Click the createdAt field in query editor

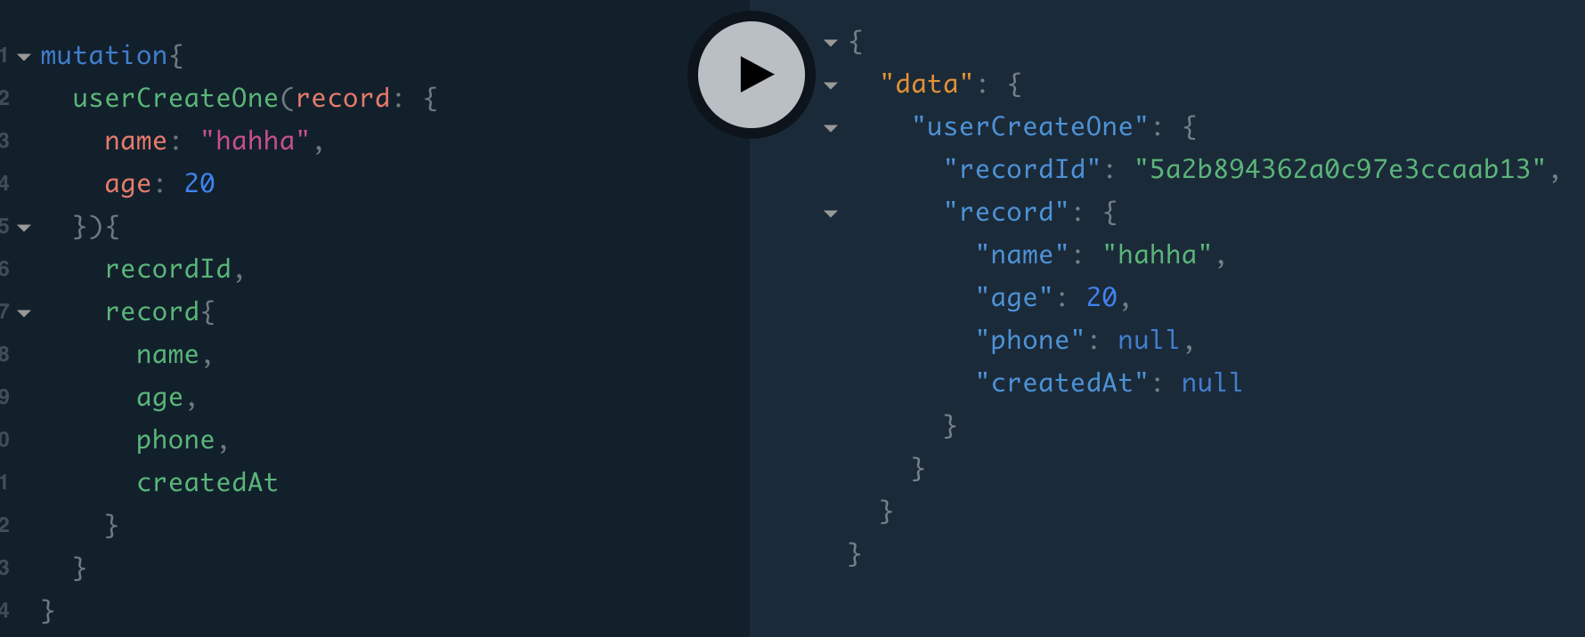point(207,482)
